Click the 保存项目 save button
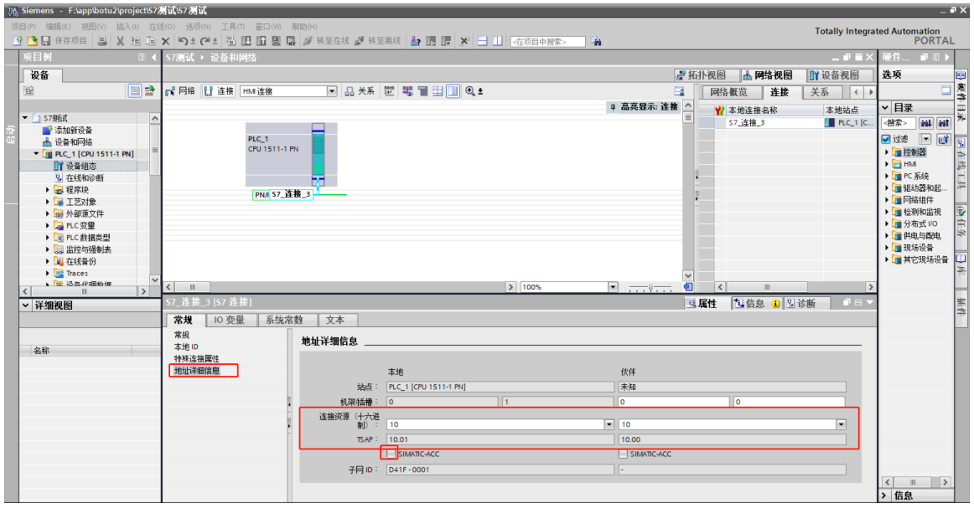Viewport: 974px width, 508px height. tap(65, 41)
